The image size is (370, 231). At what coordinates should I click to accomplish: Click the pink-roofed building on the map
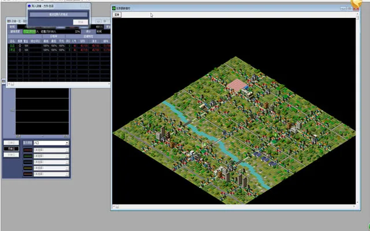(236, 86)
